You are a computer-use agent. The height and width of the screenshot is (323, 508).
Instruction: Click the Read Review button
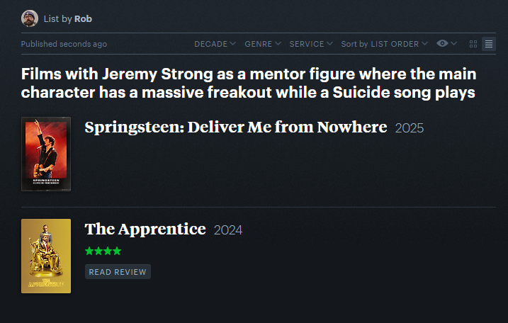(118, 272)
